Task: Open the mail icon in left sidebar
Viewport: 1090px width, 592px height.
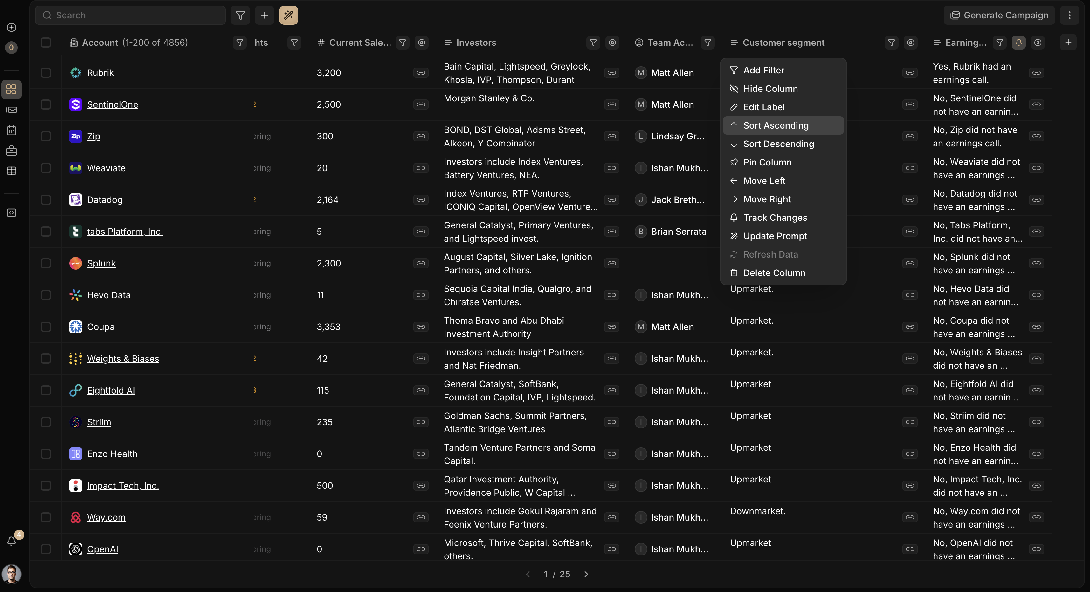Action: [x=11, y=110]
